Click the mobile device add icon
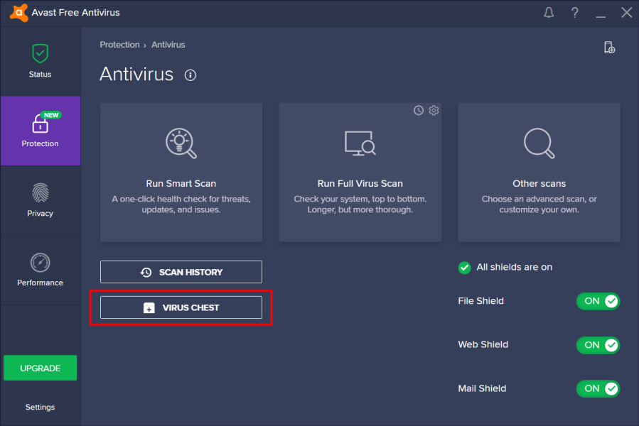The image size is (639, 426). [x=609, y=48]
